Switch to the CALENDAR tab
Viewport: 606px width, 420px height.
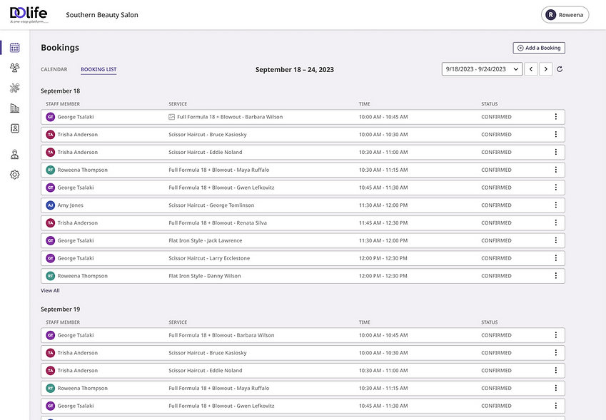click(53, 69)
